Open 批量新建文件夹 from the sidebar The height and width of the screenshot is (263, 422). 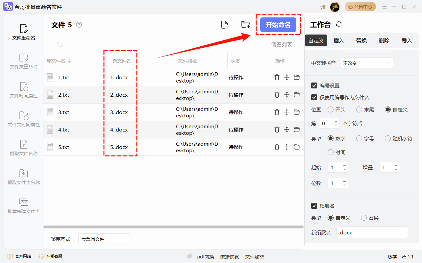pyautogui.click(x=23, y=206)
